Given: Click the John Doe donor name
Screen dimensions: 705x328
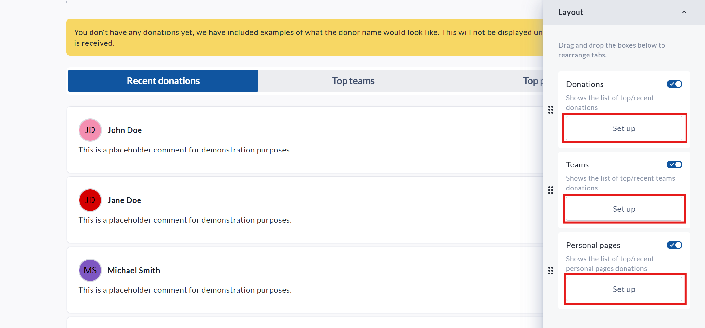Looking at the screenshot, I should (x=125, y=130).
